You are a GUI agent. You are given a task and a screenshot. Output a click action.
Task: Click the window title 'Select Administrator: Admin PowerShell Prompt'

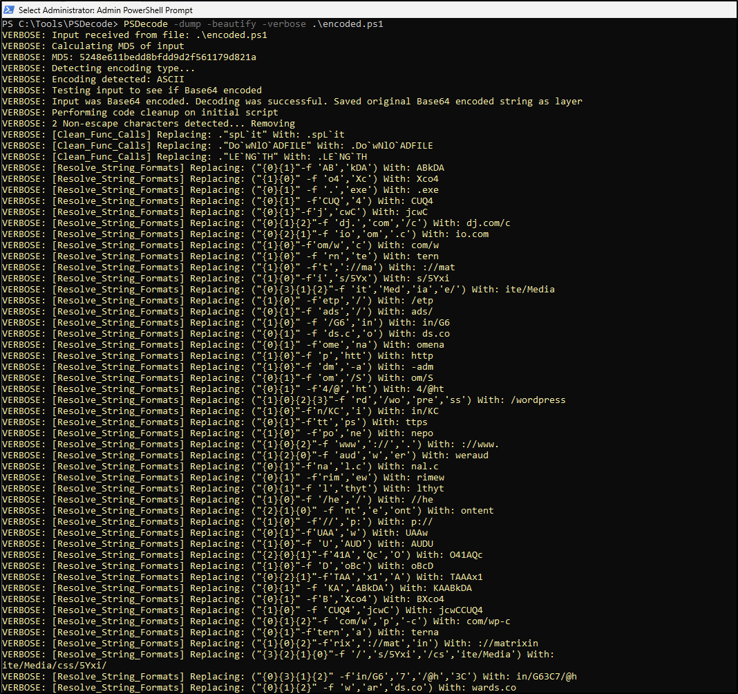pyautogui.click(x=106, y=10)
